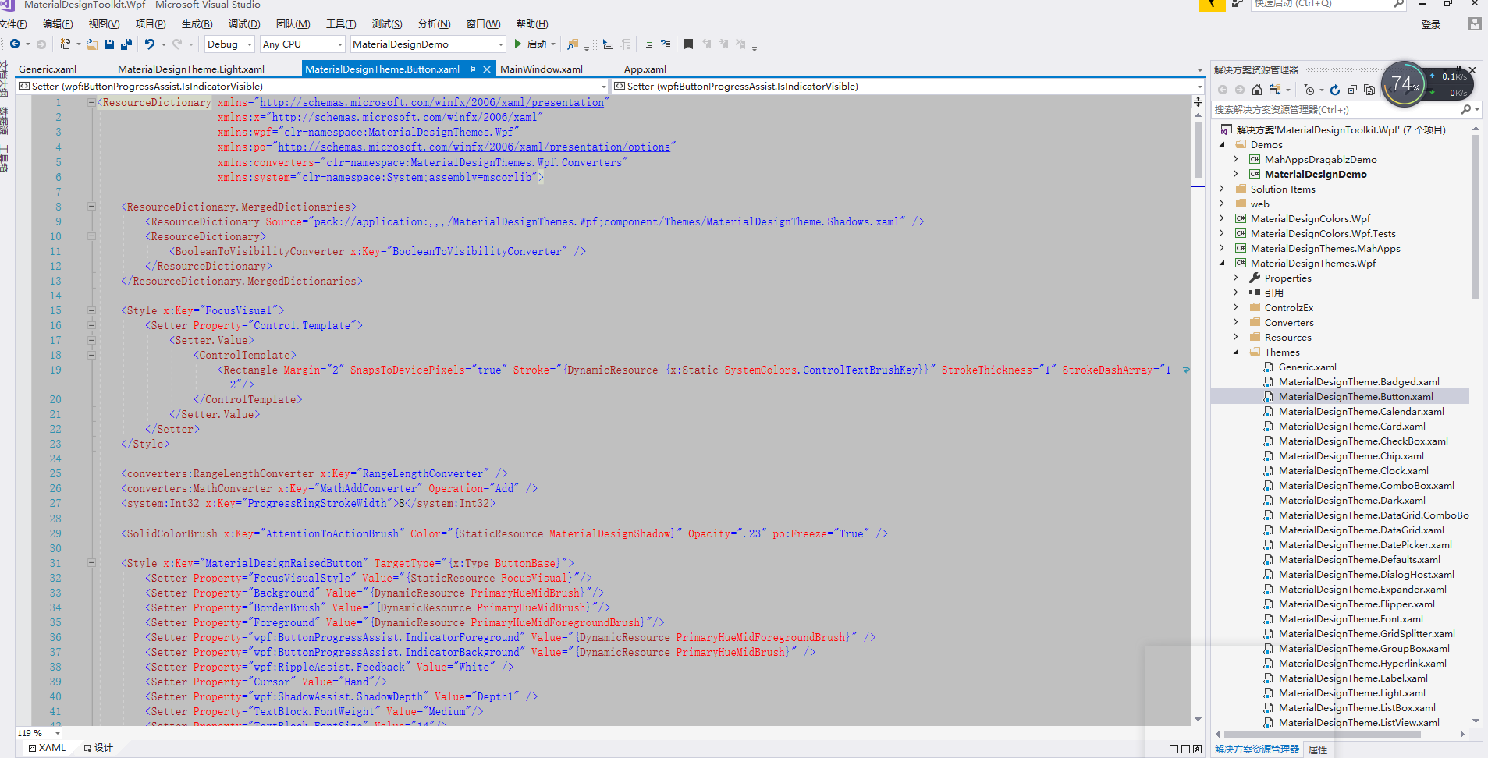Switch to the 设计 view tab

(98, 748)
